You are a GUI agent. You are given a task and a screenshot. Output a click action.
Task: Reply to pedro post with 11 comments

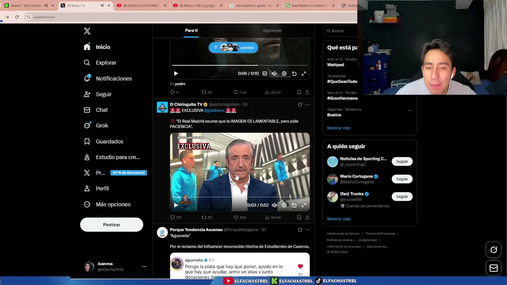coord(174,92)
